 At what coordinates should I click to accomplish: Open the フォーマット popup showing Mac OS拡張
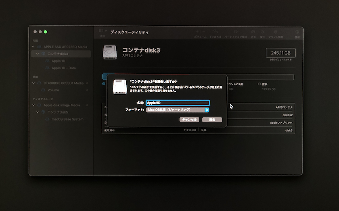click(178, 110)
